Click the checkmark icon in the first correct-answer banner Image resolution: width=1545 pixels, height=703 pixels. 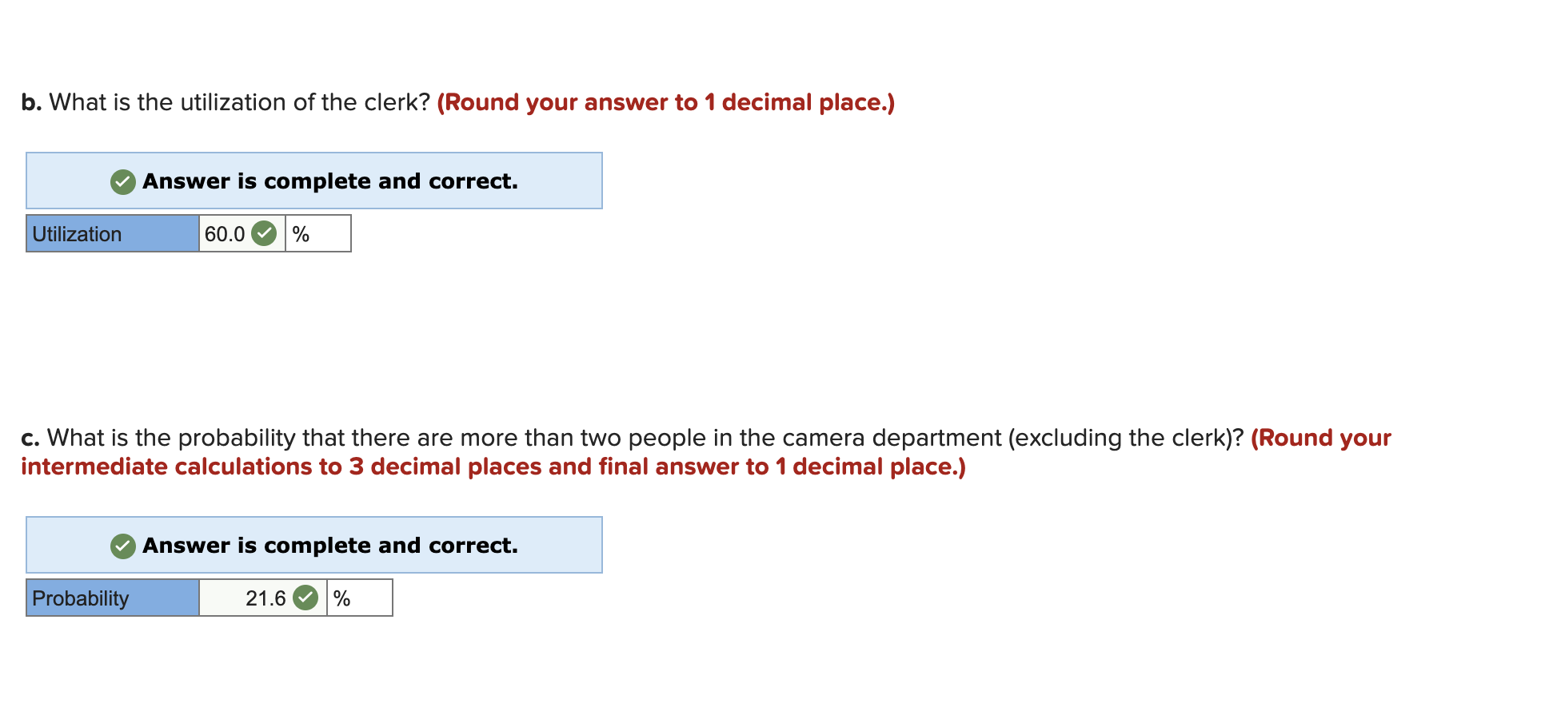(122, 181)
